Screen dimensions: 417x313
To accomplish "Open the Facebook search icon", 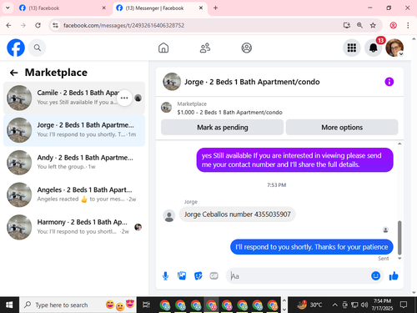I will pyautogui.click(x=38, y=48).
